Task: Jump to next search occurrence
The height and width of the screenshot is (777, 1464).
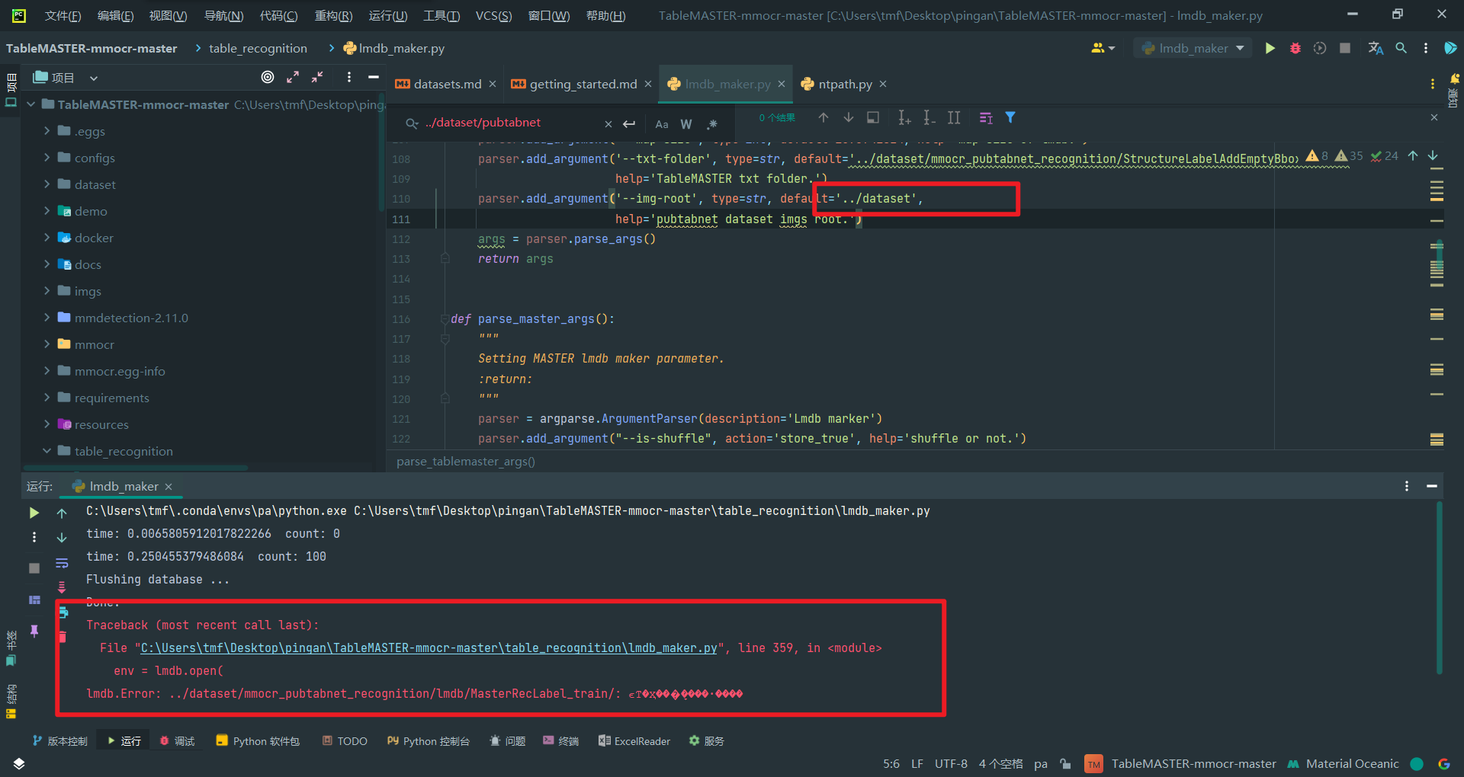Action: (x=849, y=117)
